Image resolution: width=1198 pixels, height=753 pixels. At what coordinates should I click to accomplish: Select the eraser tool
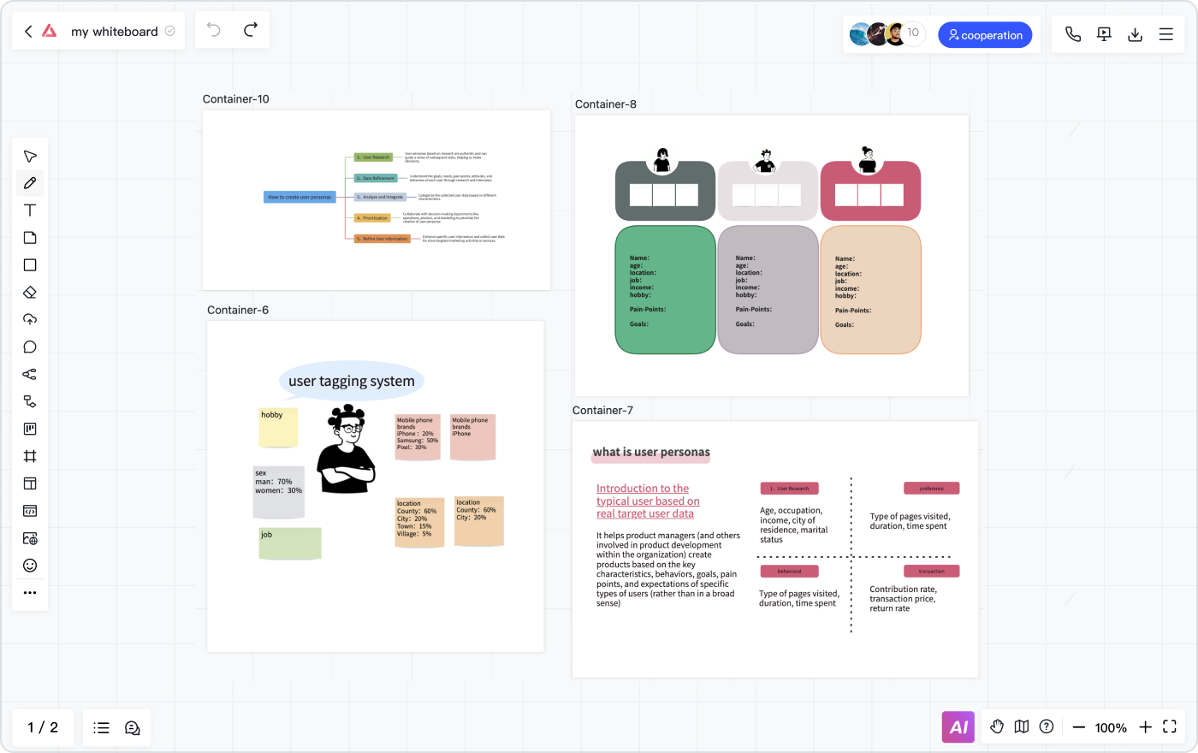click(x=30, y=293)
